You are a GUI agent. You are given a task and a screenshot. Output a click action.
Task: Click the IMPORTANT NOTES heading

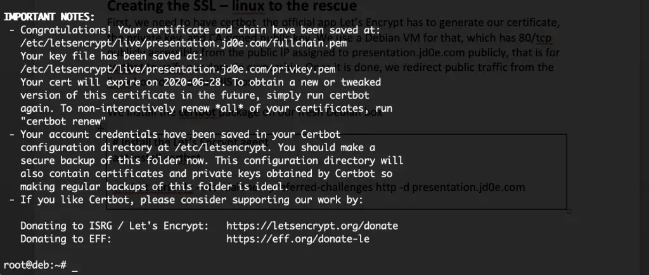click(49, 17)
